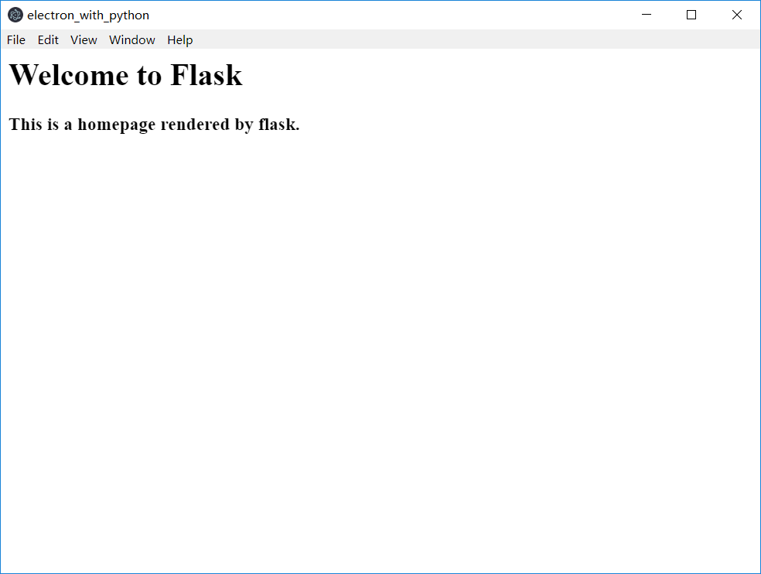Viewport: 761px width, 574px height.
Task: Click the word "to" in the heading
Action: (x=149, y=76)
